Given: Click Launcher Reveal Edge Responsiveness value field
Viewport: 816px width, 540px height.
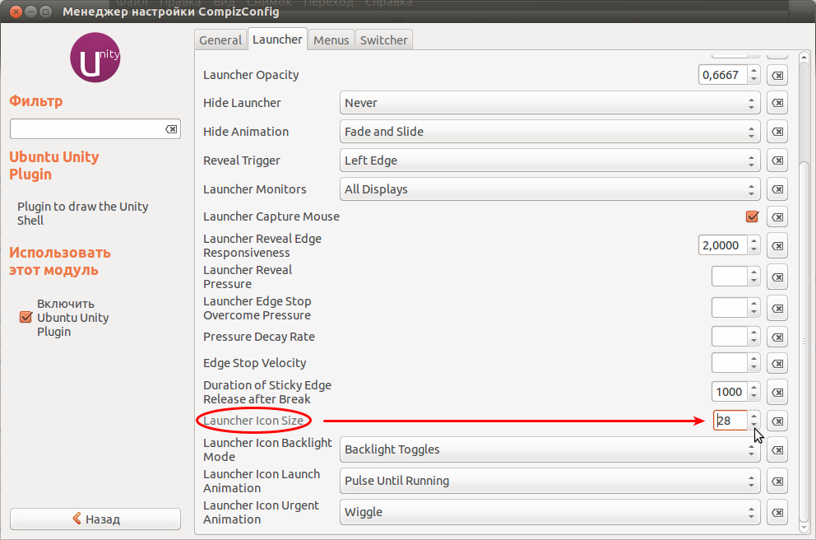Looking at the screenshot, I should 723,245.
